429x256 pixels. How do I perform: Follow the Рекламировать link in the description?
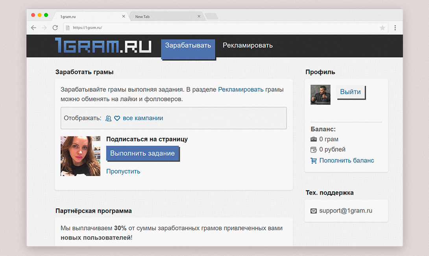(241, 89)
